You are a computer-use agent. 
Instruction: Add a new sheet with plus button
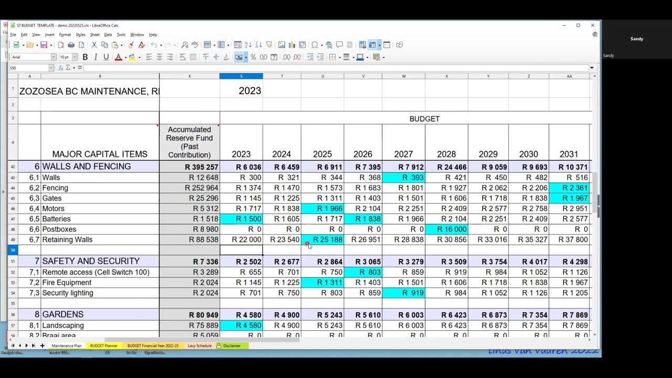point(42,345)
